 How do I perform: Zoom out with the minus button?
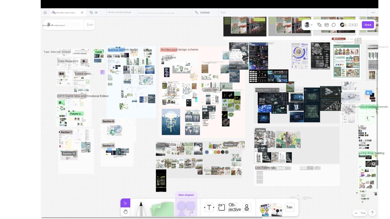tap(356, 213)
